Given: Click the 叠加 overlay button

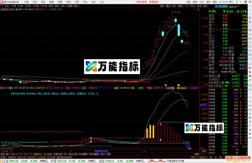Looking at the screenshot, I should [168, 6].
